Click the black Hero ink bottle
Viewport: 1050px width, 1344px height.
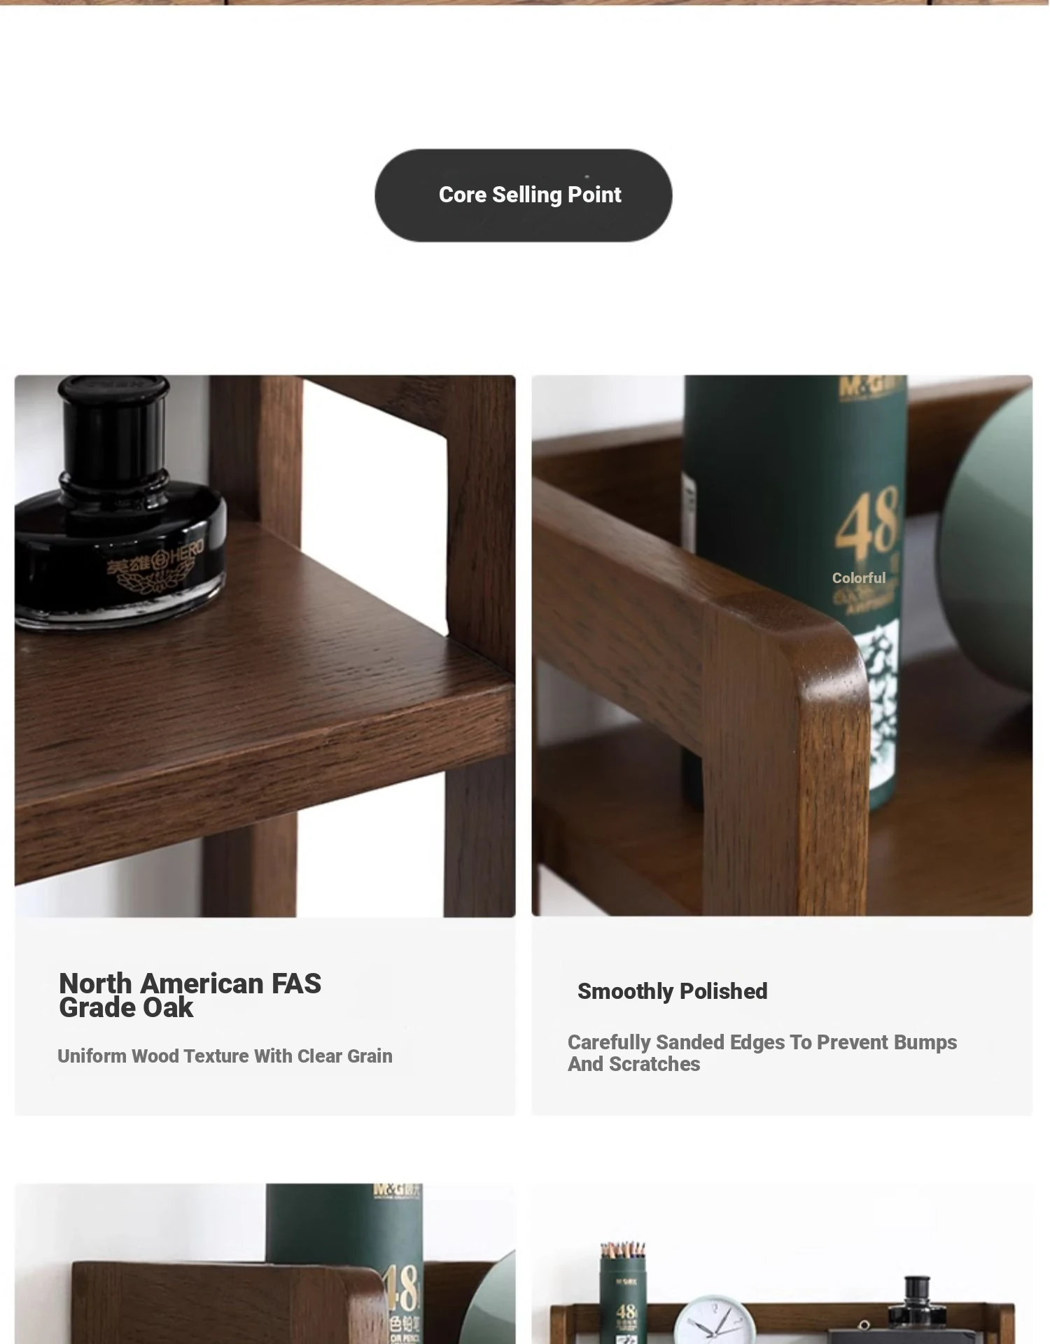pyautogui.click(x=120, y=502)
